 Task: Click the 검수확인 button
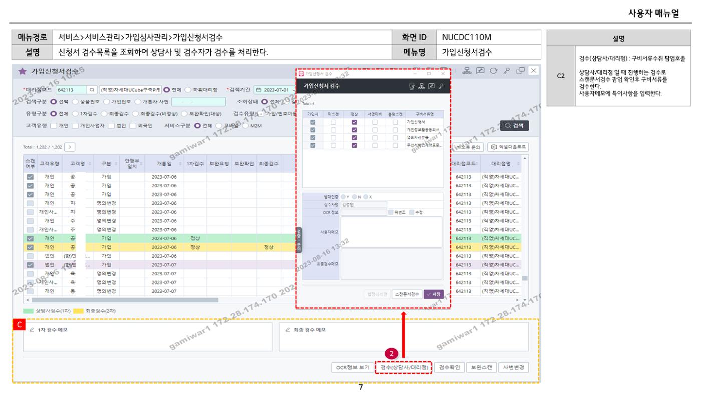tap(448, 367)
